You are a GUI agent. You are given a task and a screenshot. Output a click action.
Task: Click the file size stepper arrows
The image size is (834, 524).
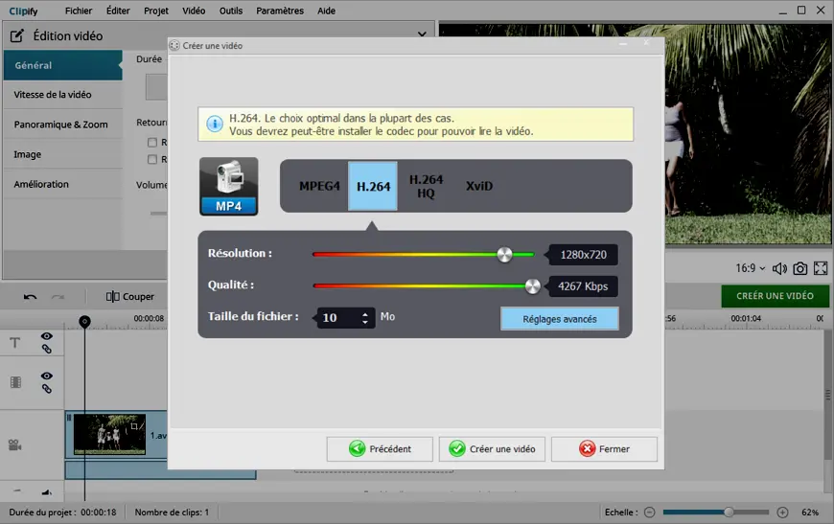[x=365, y=318]
